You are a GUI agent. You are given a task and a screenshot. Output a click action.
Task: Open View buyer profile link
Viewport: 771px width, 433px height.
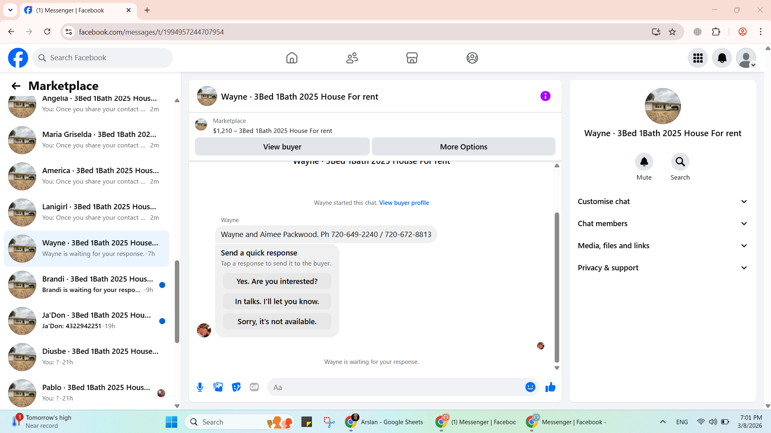point(404,203)
